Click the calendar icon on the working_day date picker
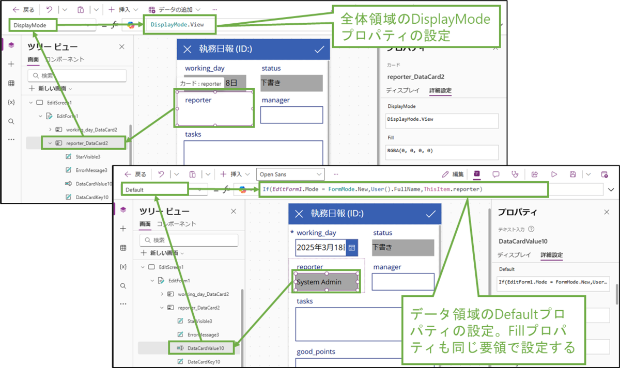The width and height of the screenshot is (620, 368). coord(351,248)
